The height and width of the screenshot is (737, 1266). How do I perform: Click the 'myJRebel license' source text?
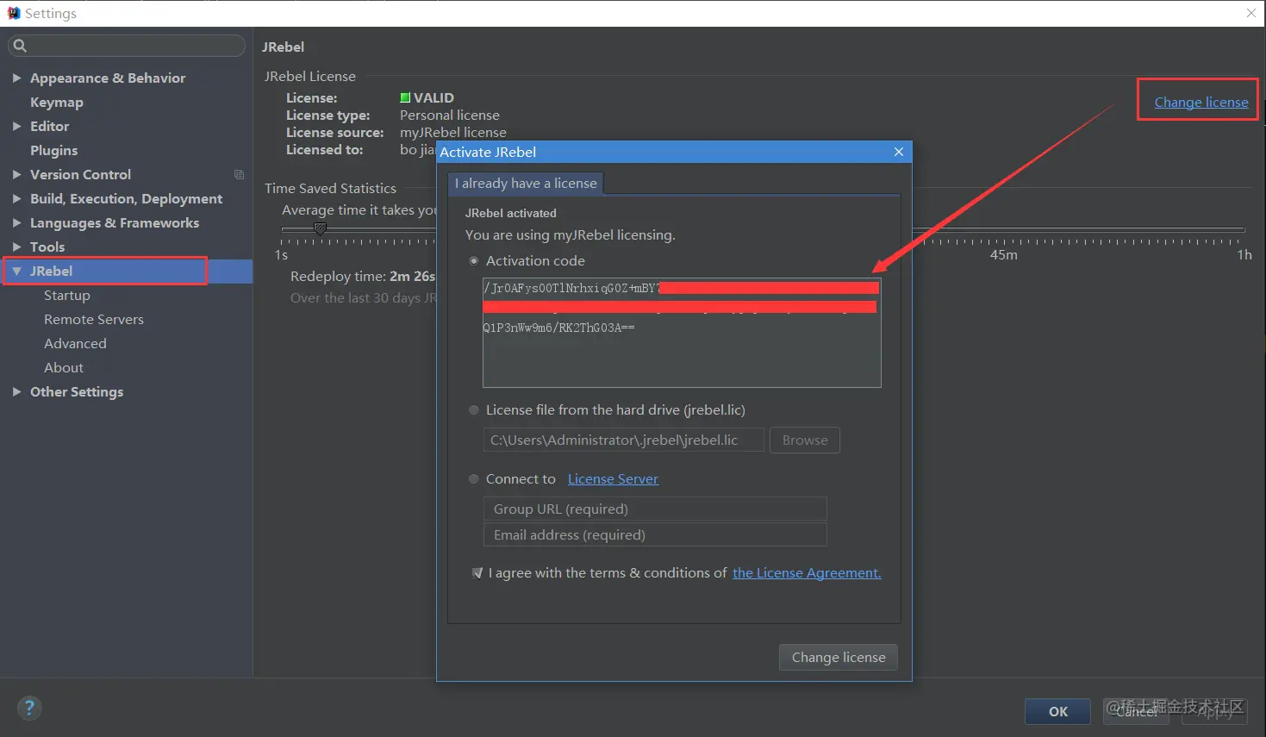click(453, 132)
